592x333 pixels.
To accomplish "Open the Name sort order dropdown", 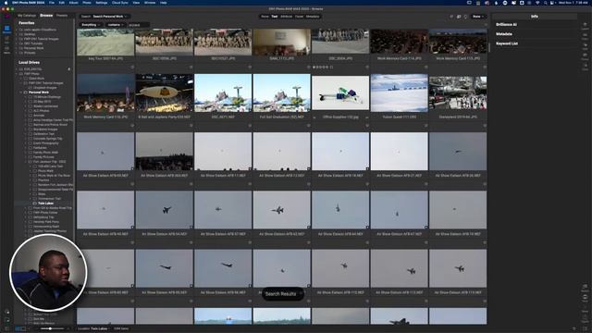I will (x=478, y=17).
